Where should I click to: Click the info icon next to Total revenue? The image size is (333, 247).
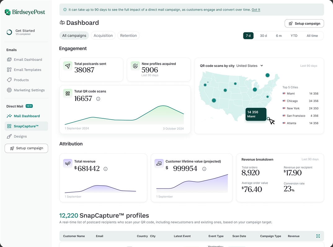[105, 169]
